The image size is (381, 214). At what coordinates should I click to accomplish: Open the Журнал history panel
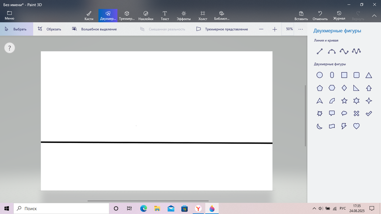pos(339,16)
